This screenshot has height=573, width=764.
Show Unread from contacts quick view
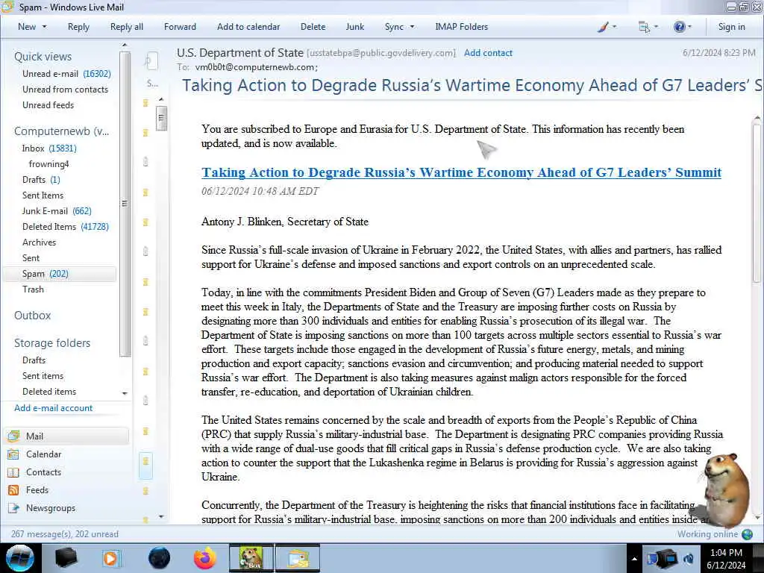coord(65,90)
